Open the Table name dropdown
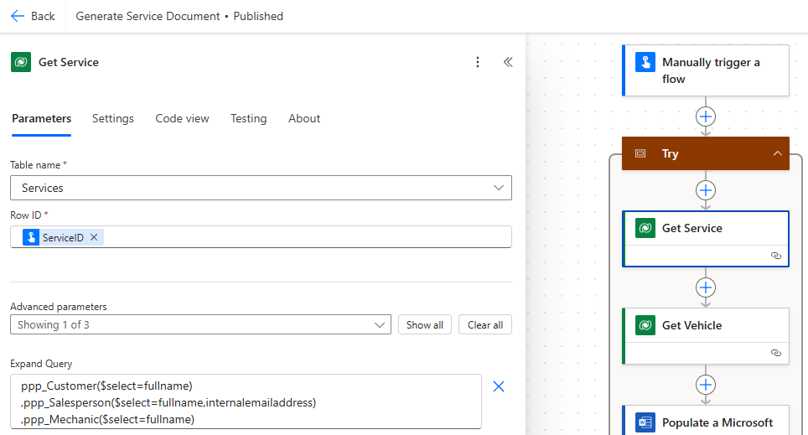The height and width of the screenshot is (435, 808). pyautogui.click(x=261, y=188)
